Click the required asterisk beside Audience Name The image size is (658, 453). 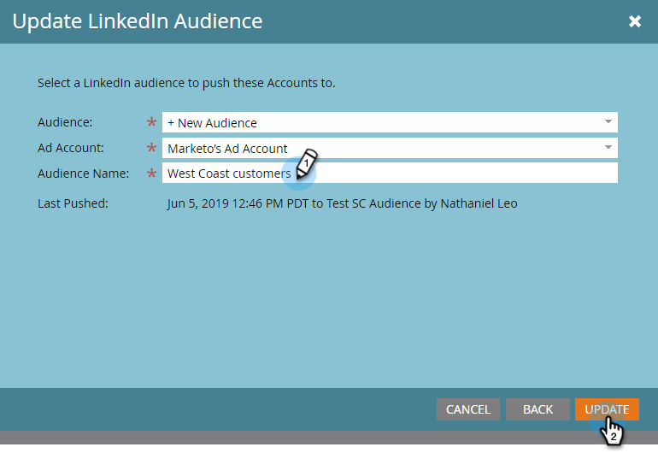pyautogui.click(x=152, y=175)
